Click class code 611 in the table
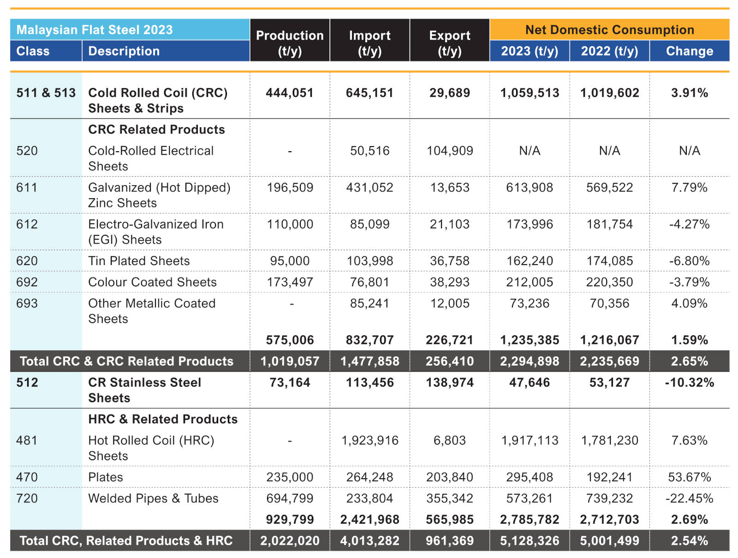738x558 pixels. [x=27, y=188]
